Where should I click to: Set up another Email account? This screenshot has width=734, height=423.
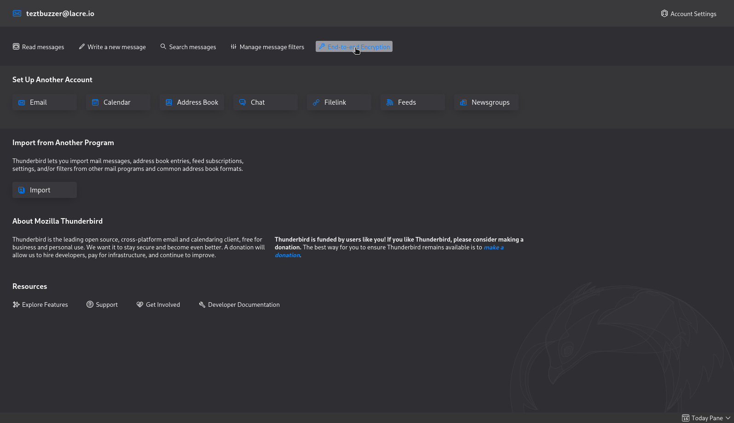click(45, 102)
